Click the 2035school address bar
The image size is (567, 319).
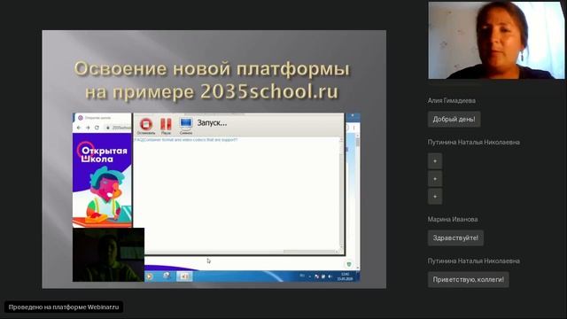tap(118, 128)
